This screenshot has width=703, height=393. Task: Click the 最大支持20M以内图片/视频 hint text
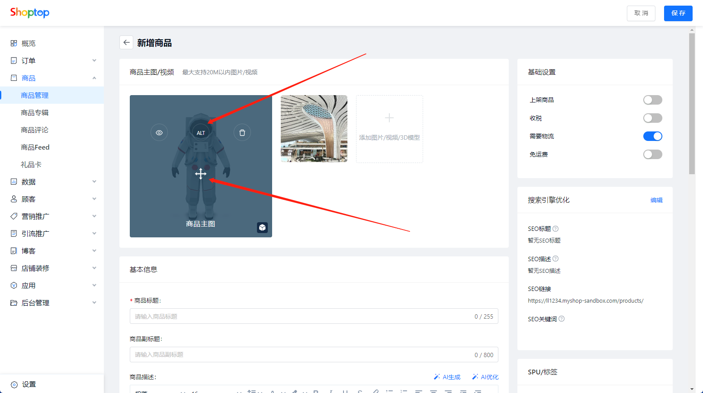pyautogui.click(x=220, y=72)
